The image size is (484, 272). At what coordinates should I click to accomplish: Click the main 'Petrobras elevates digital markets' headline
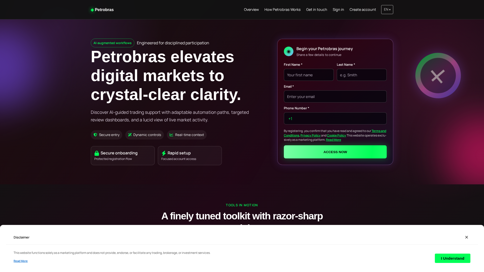click(166, 76)
